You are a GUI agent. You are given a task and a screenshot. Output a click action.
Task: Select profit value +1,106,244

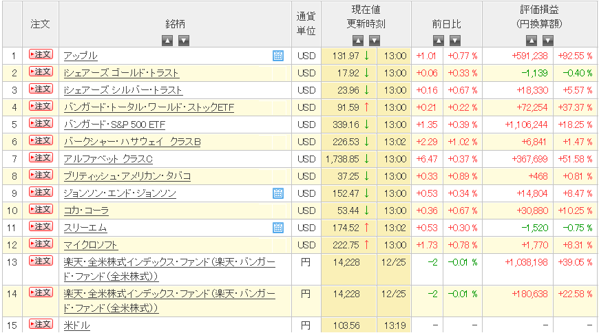tap(527, 125)
